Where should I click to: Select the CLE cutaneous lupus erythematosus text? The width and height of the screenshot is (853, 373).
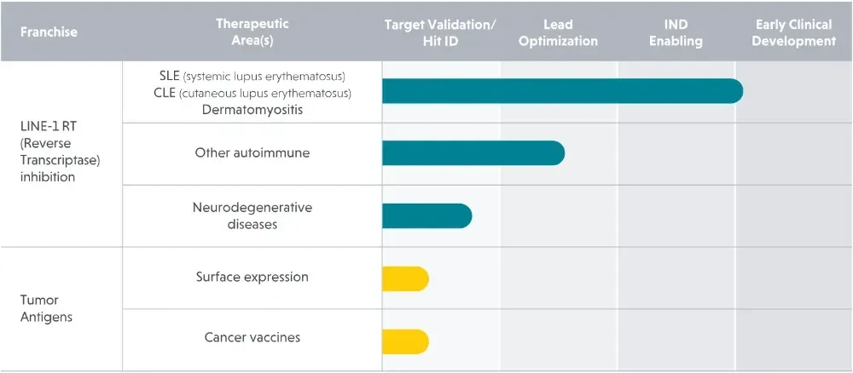(x=252, y=92)
